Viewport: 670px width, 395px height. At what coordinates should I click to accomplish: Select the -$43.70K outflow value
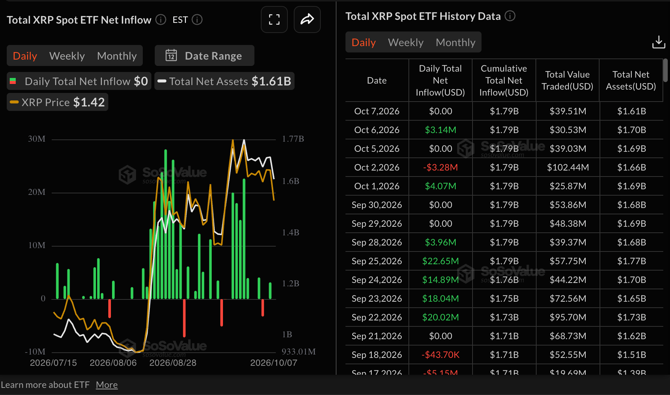tap(441, 355)
